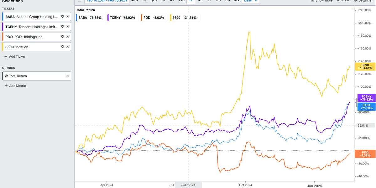Screen dimensions: 376x188
Task: Switch to the YTD period tab
Action: click(181, 1)
